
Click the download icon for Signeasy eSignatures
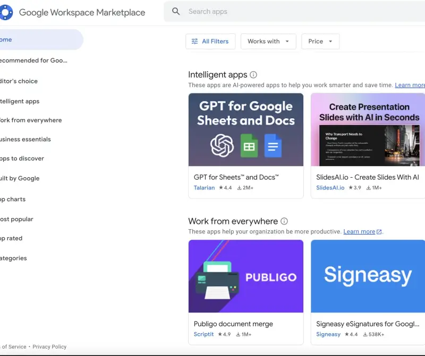tap(365, 334)
